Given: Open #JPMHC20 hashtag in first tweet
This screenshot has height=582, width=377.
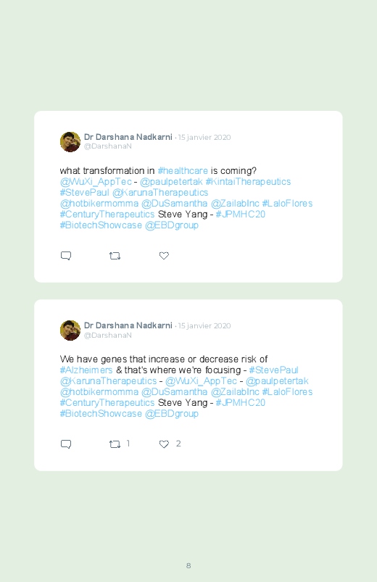Looking at the screenshot, I should pyautogui.click(x=240, y=214).
